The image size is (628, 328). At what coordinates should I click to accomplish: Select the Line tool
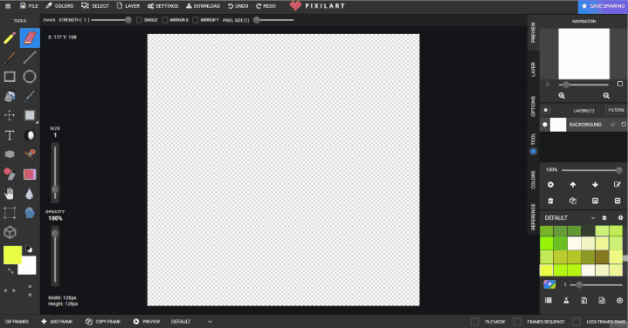click(x=30, y=58)
